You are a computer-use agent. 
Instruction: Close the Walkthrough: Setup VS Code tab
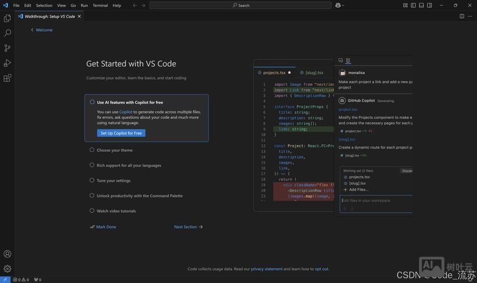tap(79, 16)
